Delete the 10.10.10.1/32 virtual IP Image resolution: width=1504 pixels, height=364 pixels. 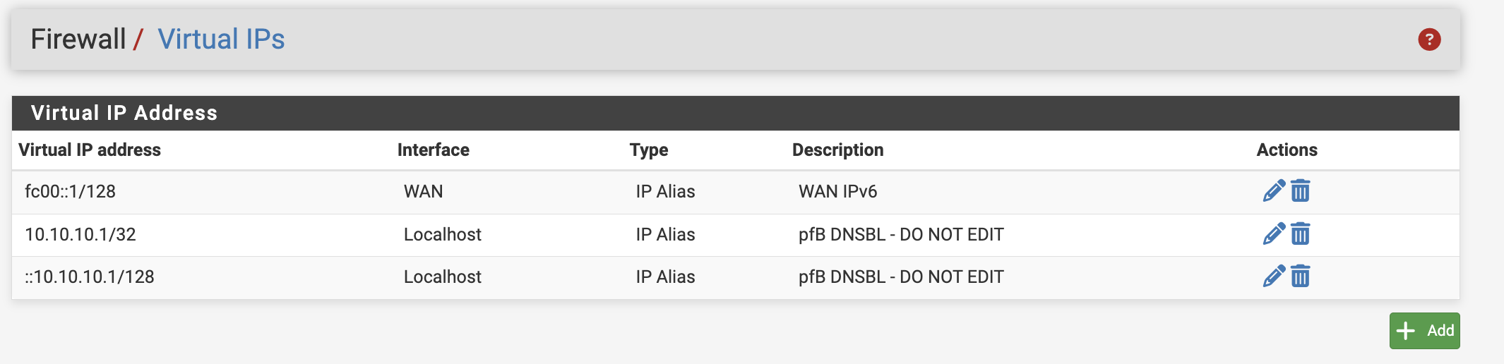[1301, 234]
